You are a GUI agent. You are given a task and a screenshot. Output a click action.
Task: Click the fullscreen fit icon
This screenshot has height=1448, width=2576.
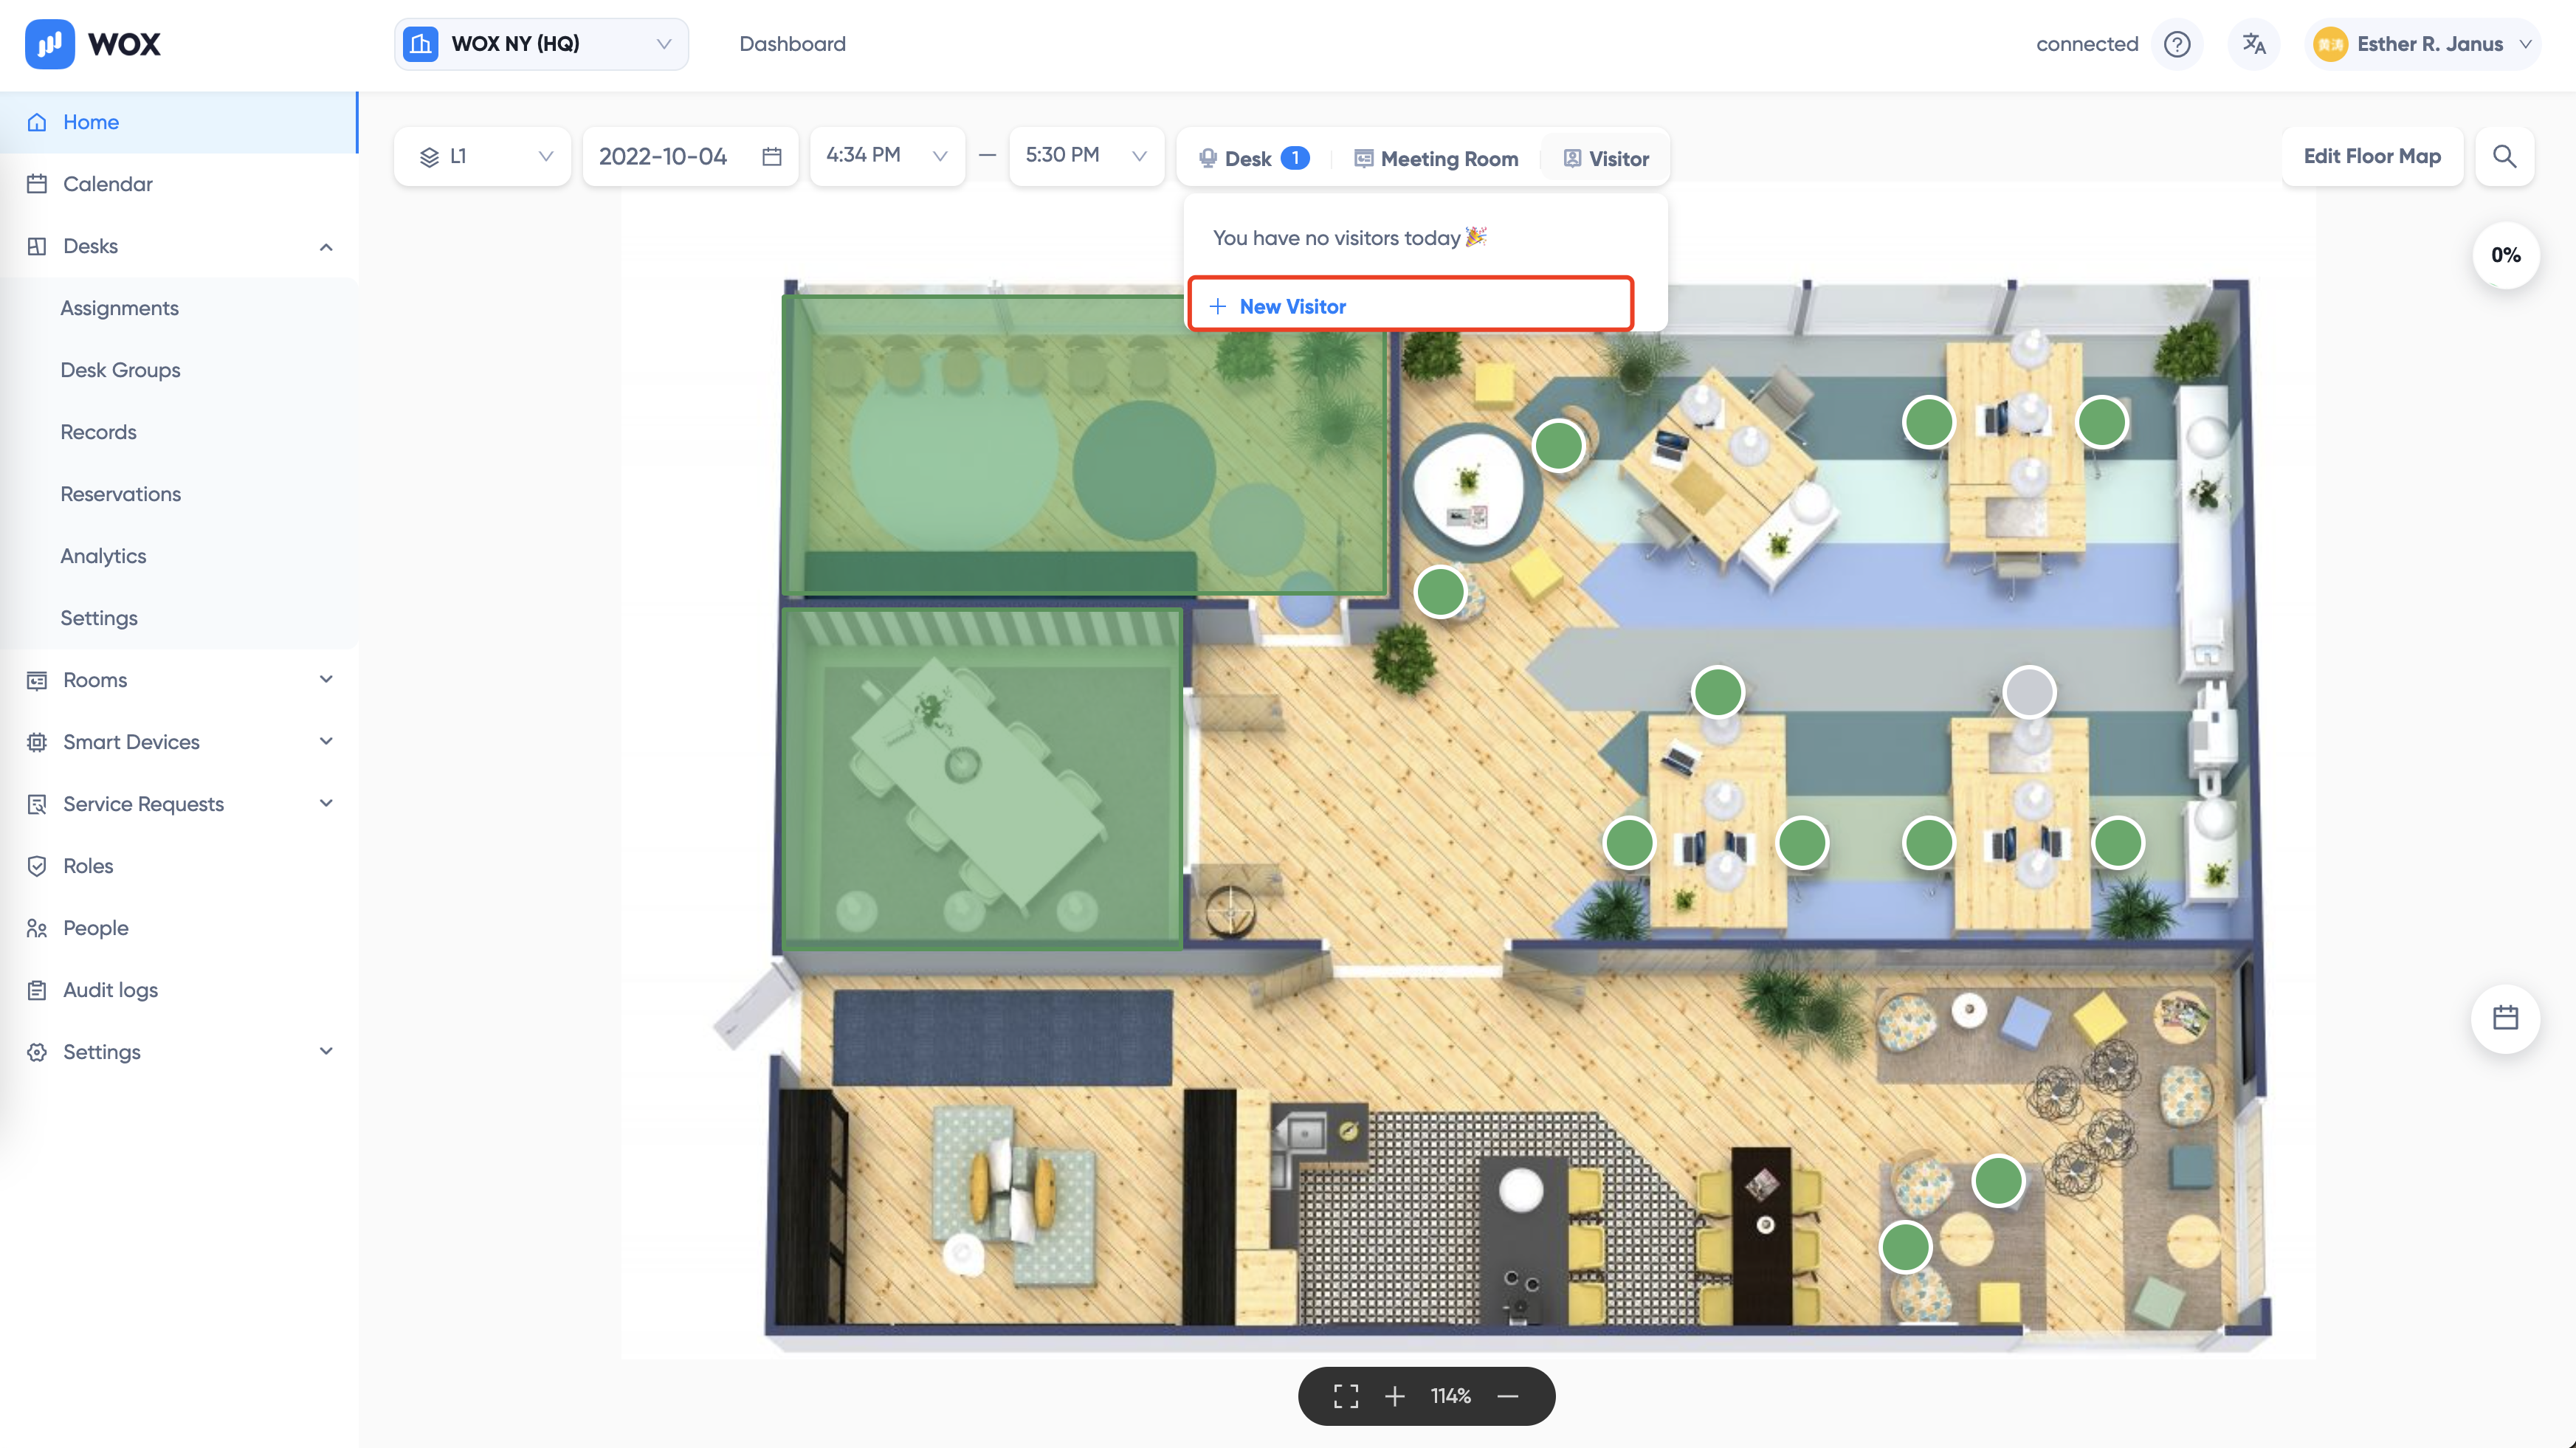coord(1346,1396)
